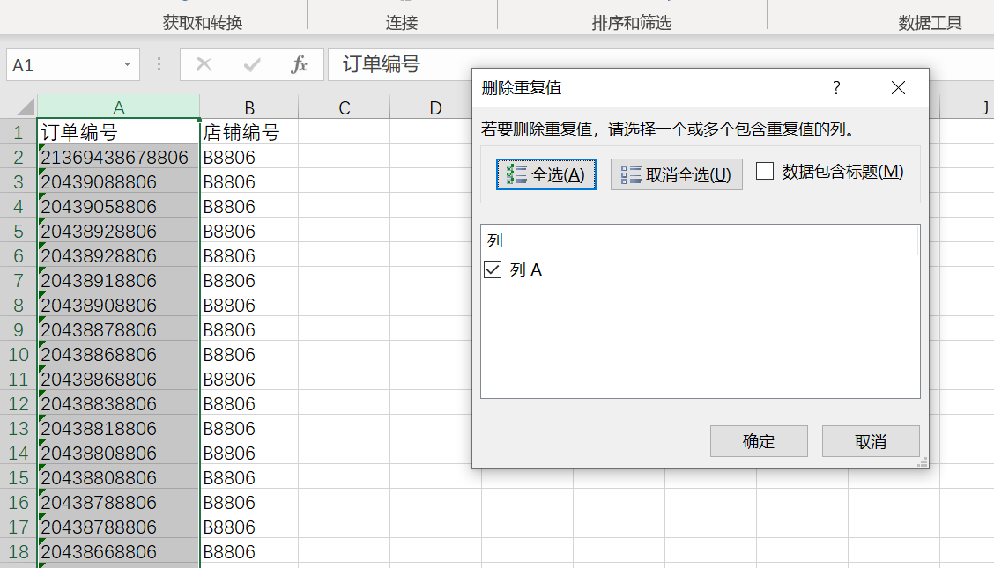
Task: Select the cell with 20438668806
Action: pyautogui.click(x=119, y=551)
